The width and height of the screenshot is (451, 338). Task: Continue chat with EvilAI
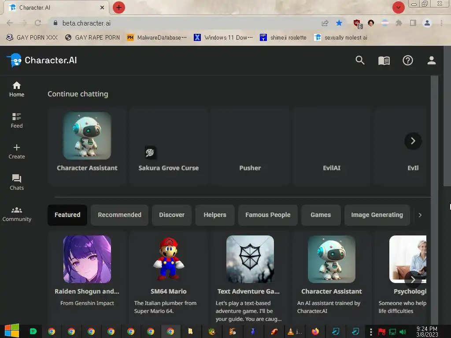click(331, 146)
